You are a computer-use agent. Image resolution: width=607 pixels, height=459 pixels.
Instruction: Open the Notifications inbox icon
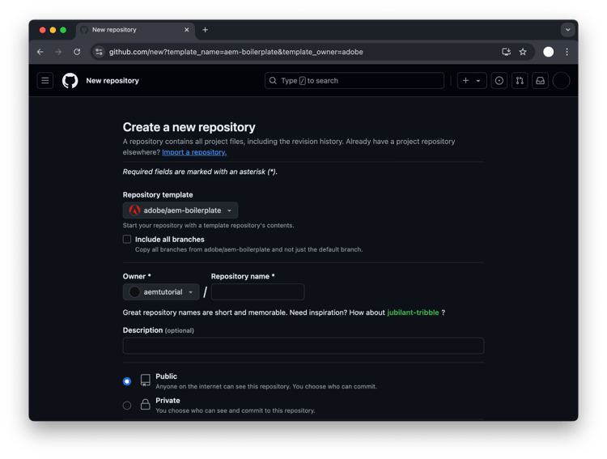(540, 81)
